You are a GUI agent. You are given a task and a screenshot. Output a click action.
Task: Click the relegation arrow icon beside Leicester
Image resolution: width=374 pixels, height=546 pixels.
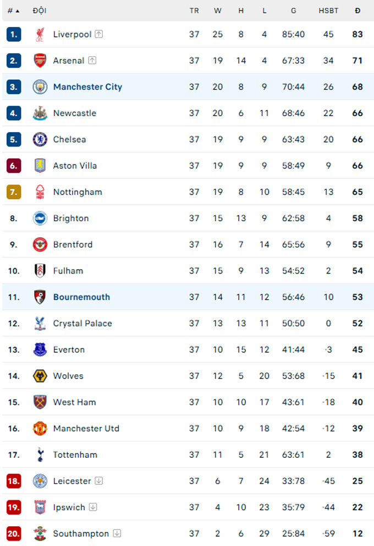pos(99,481)
